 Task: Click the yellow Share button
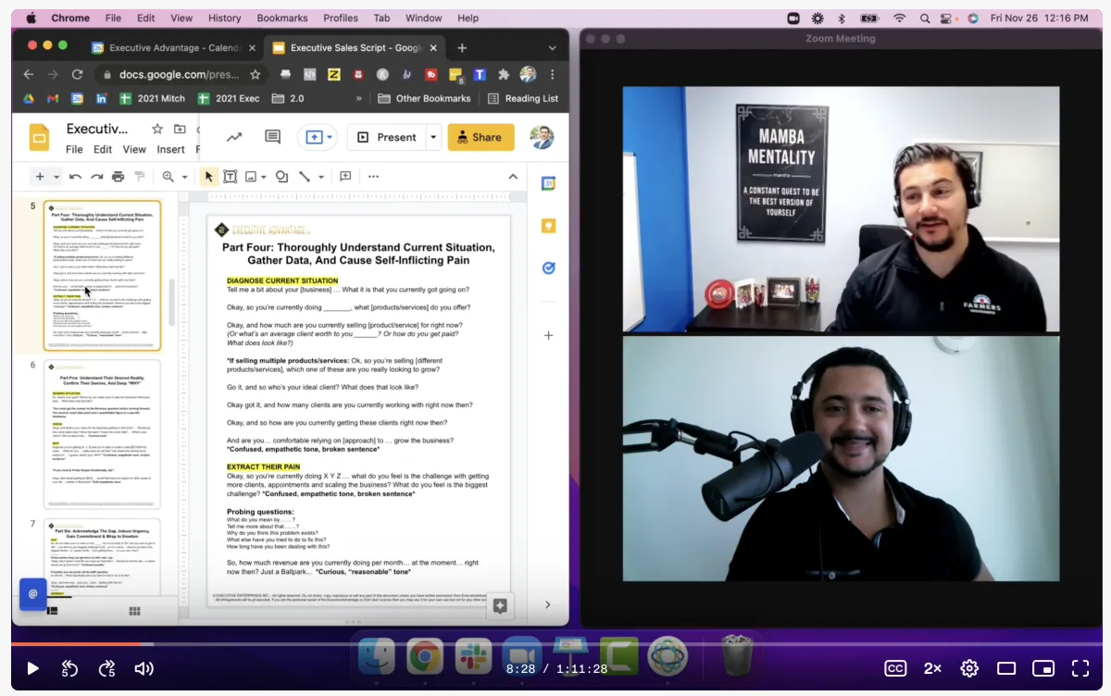click(481, 137)
